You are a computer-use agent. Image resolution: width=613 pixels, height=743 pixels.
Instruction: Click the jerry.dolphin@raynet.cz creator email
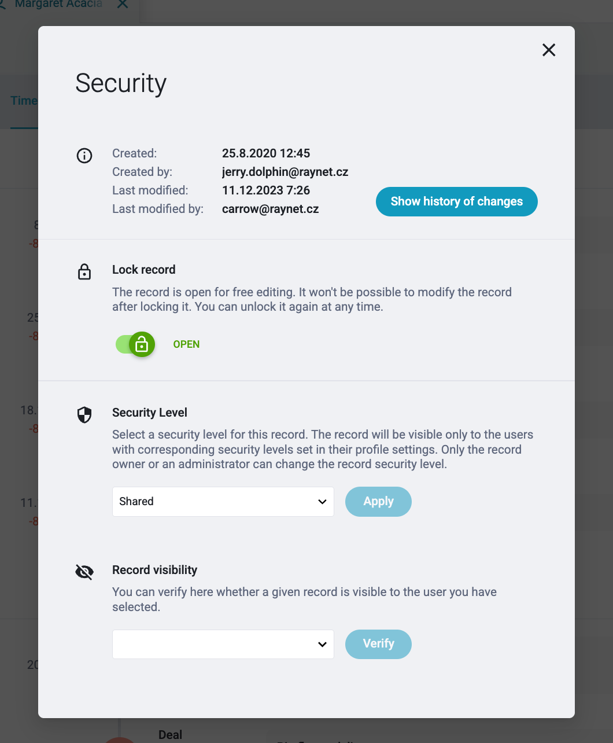pyautogui.click(x=285, y=172)
